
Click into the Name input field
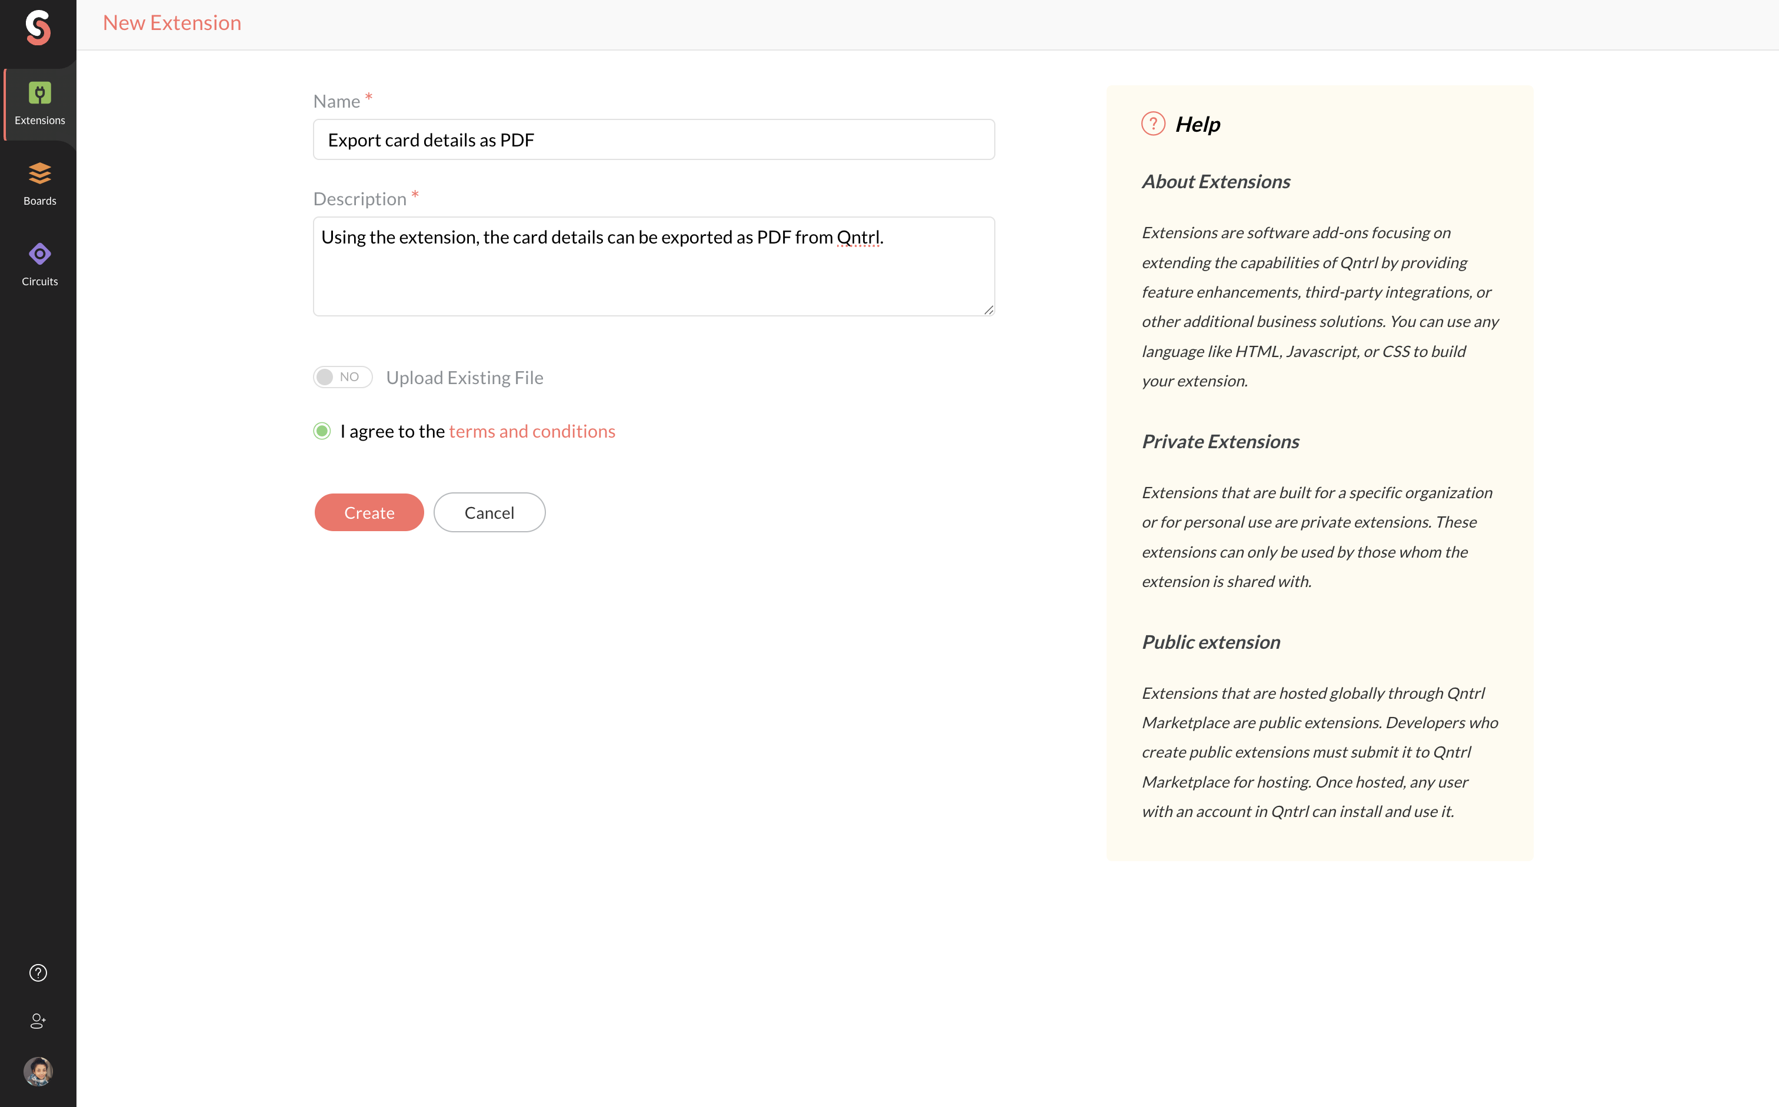coord(653,140)
